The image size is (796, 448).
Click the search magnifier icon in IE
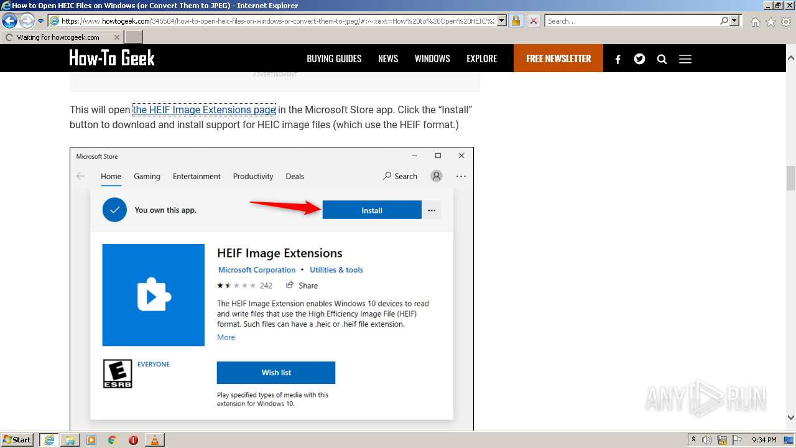coord(724,21)
